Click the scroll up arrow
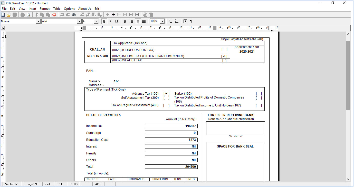 pyautogui.click(x=348, y=34)
